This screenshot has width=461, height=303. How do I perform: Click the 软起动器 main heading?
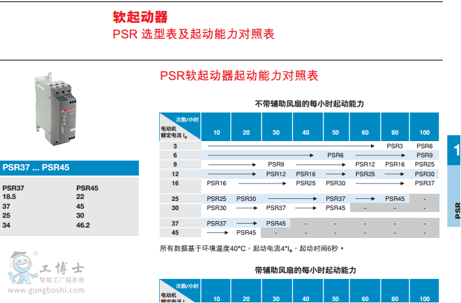(136, 17)
